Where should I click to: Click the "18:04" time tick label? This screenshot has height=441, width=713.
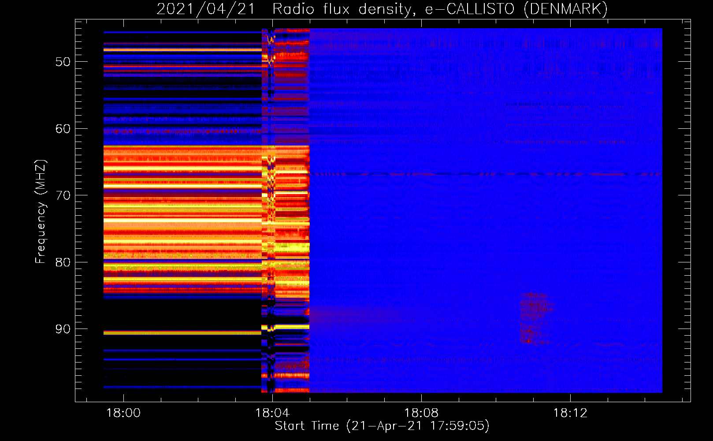pos(272,413)
